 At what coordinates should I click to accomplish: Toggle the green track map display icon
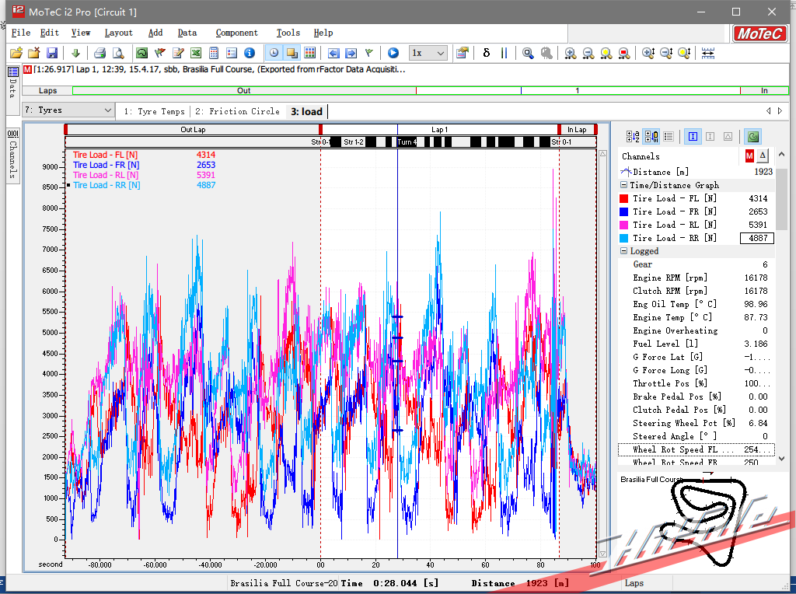pos(753,136)
